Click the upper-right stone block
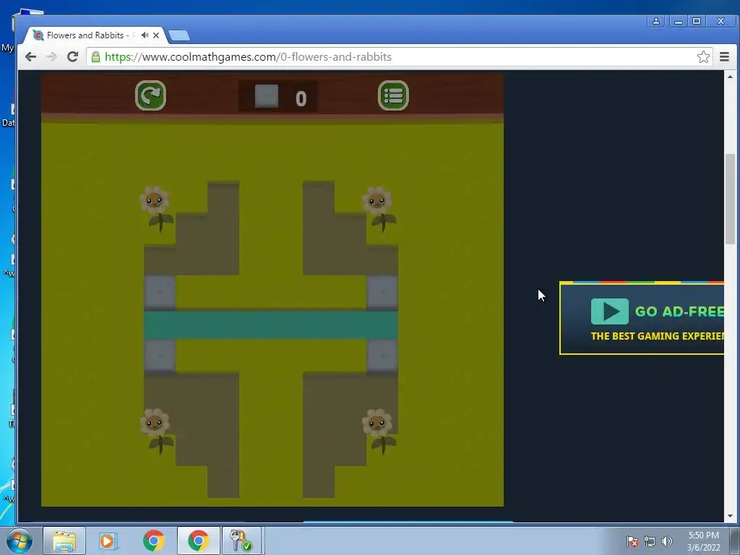740x555 pixels. click(382, 293)
